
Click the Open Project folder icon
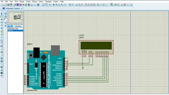pyautogui.click(x=5, y=5)
